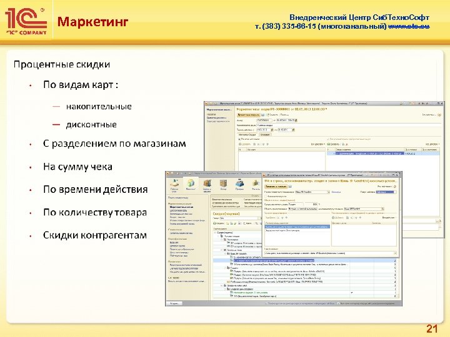The width and height of the screenshot is (450, 337).
Task: Select the highlighted discount row in back window table
Action: [383, 154]
